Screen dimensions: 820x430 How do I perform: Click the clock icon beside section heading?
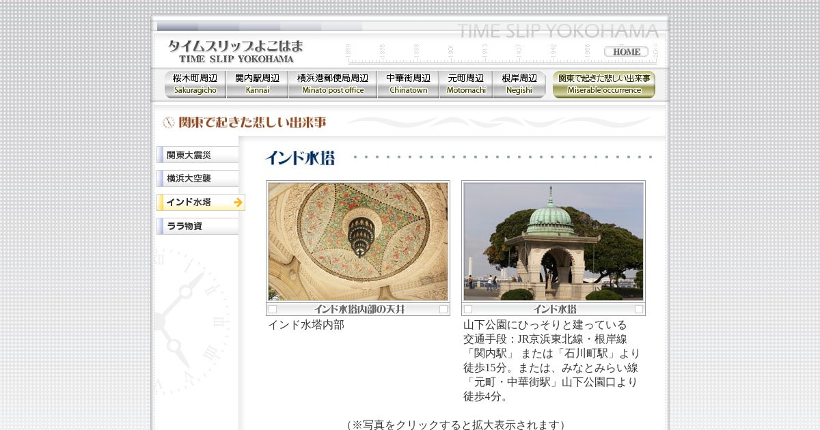169,122
